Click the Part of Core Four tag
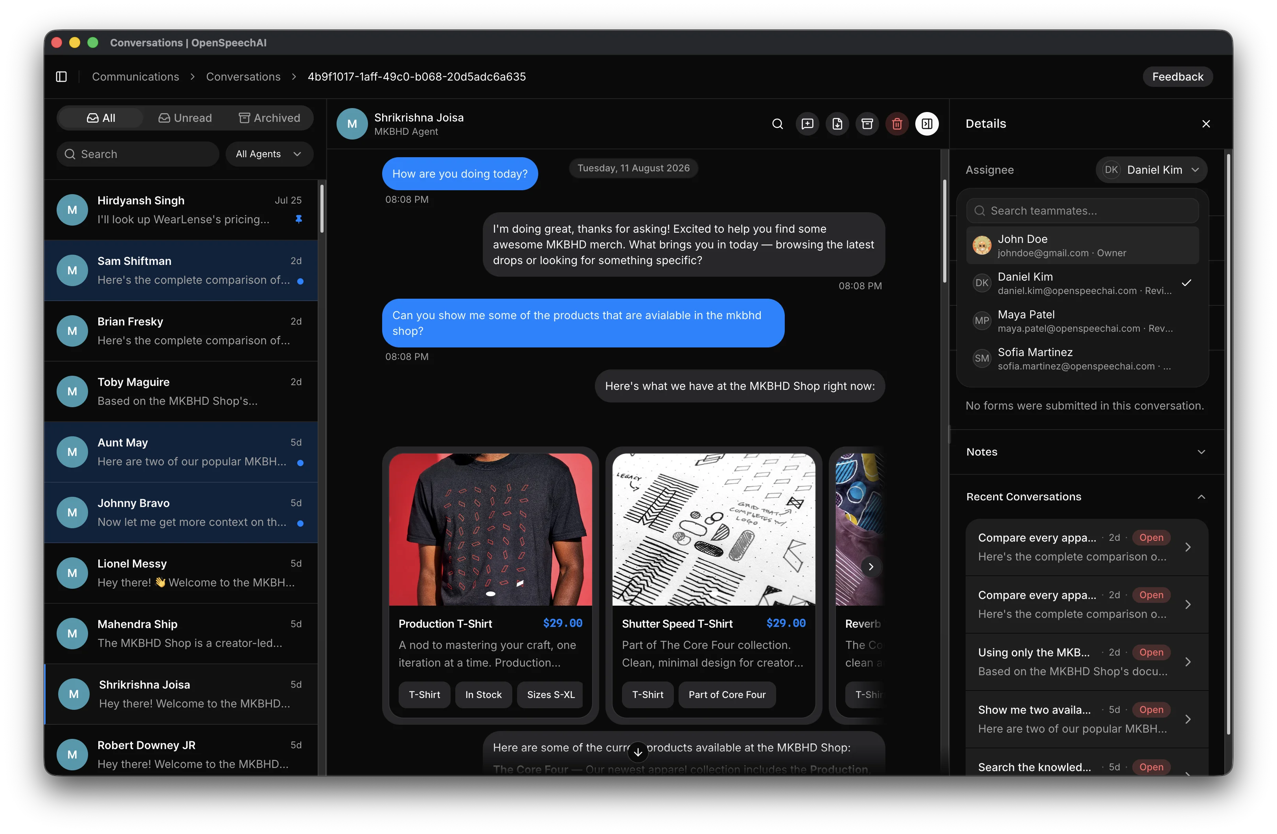 pos(727,694)
